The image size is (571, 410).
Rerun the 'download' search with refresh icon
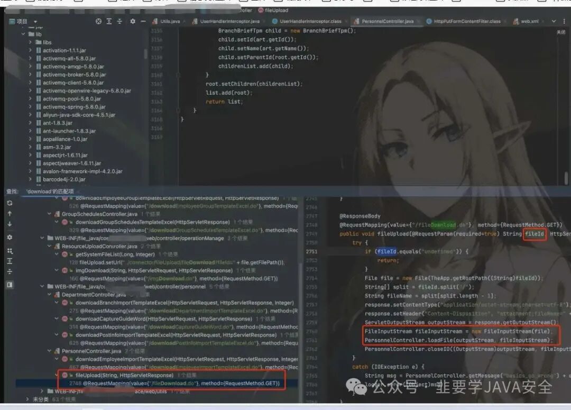point(10,203)
